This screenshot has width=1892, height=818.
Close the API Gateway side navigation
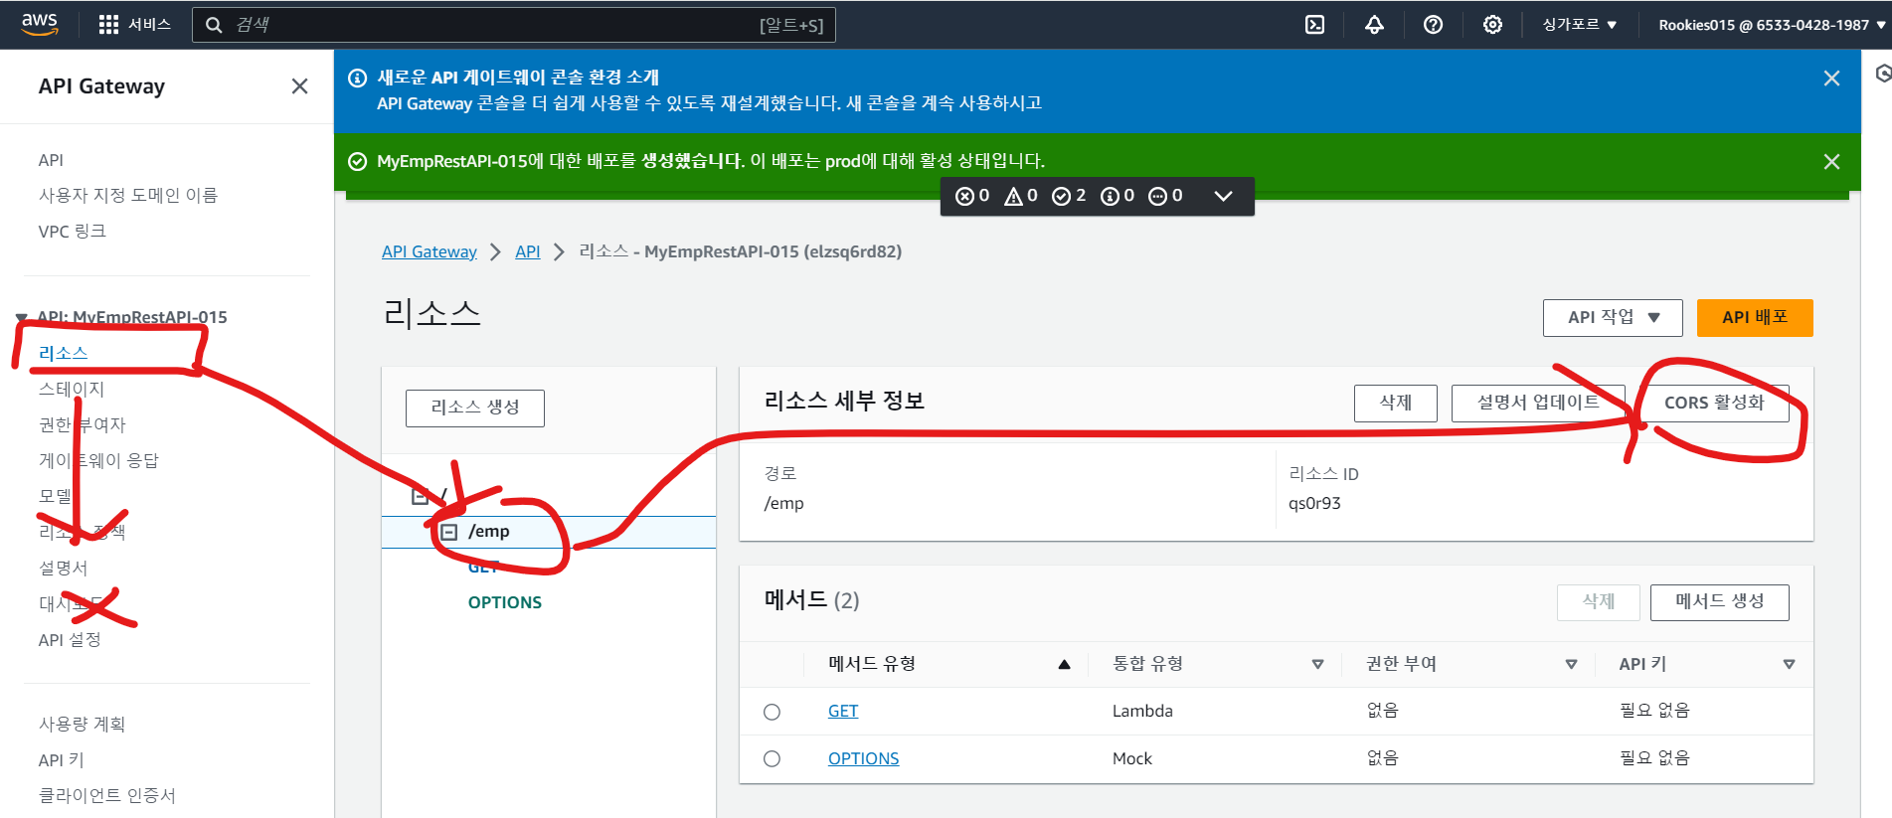[299, 86]
